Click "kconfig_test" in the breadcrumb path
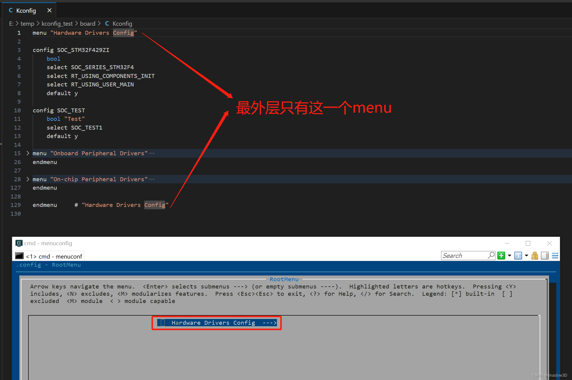 click(x=57, y=24)
